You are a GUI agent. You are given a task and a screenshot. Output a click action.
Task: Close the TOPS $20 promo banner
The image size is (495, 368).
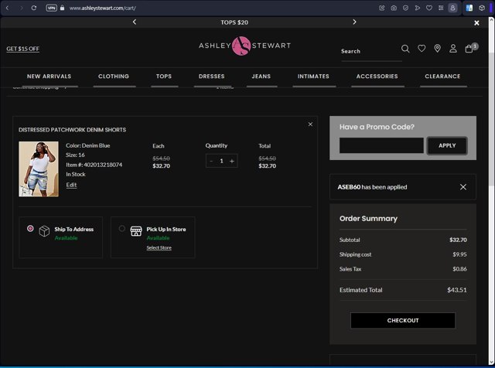tap(476, 22)
